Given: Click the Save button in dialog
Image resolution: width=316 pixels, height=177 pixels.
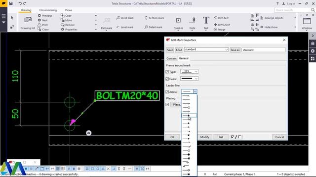Looking at the screenshot, I should pos(170,50).
